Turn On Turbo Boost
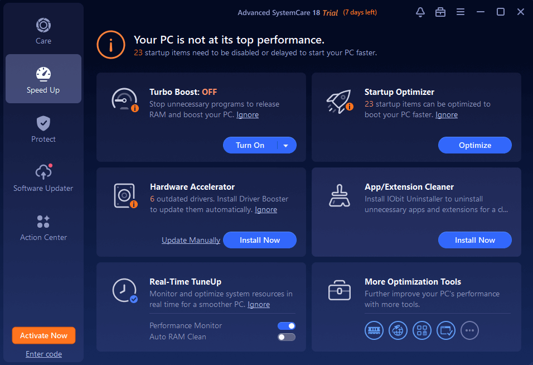Image resolution: width=533 pixels, height=365 pixels. tap(250, 145)
